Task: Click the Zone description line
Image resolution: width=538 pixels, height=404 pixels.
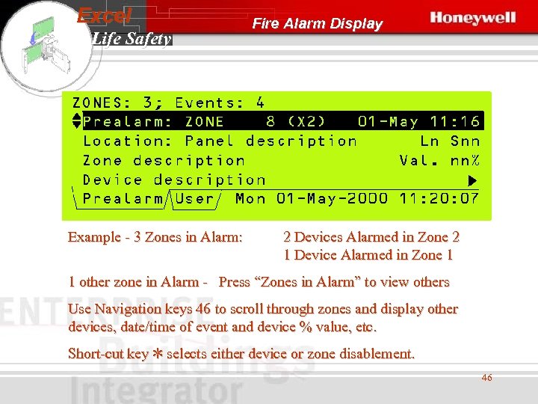Action: pyautogui.click(x=164, y=160)
